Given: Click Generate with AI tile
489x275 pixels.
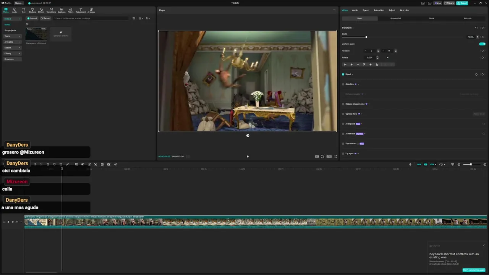Looking at the screenshot, I should 61,34.
